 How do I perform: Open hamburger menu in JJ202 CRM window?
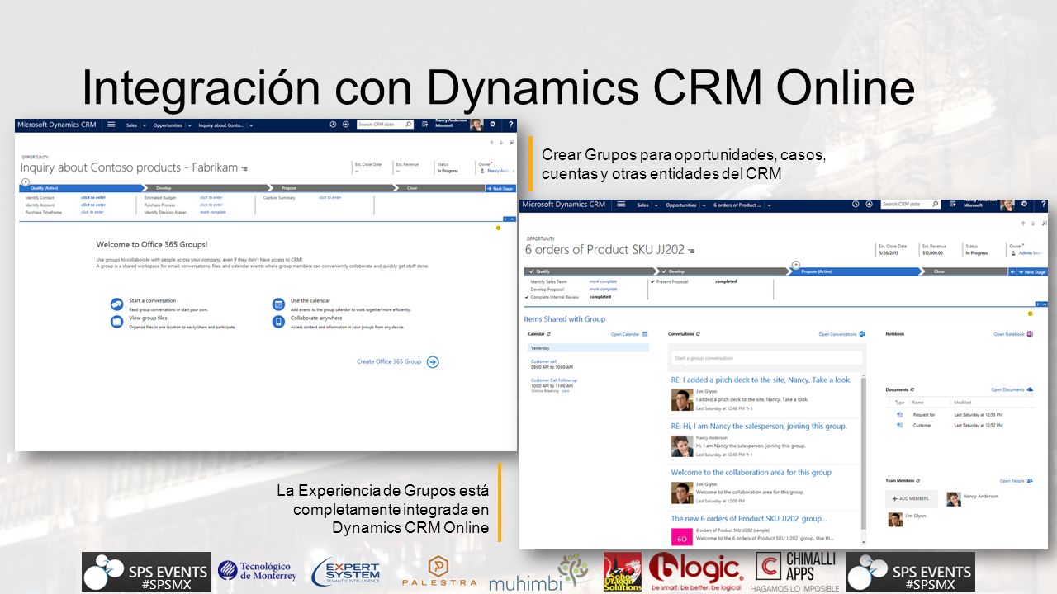pos(621,204)
